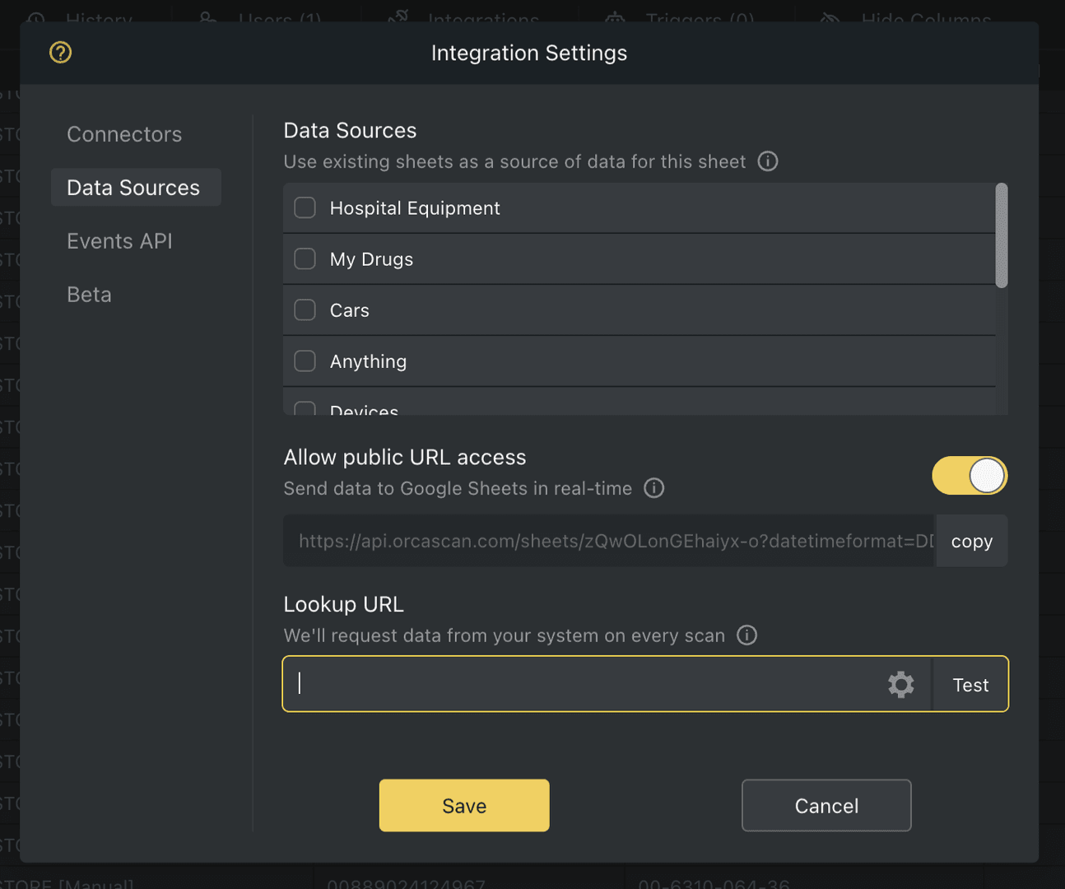Click the info icon beside Lookup URL description
The height and width of the screenshot is (889, 1065).
746,635
